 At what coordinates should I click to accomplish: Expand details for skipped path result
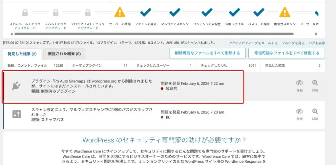pos(315,114)
